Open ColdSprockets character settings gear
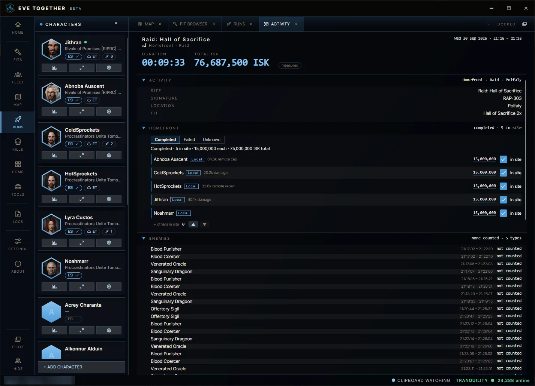The height and width of the screenshot is (386, 535). pos(109,155)
